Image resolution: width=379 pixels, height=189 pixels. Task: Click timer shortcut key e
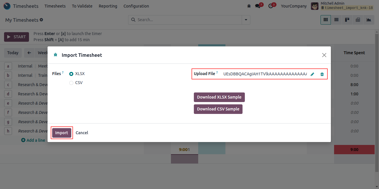coord(8,103)
